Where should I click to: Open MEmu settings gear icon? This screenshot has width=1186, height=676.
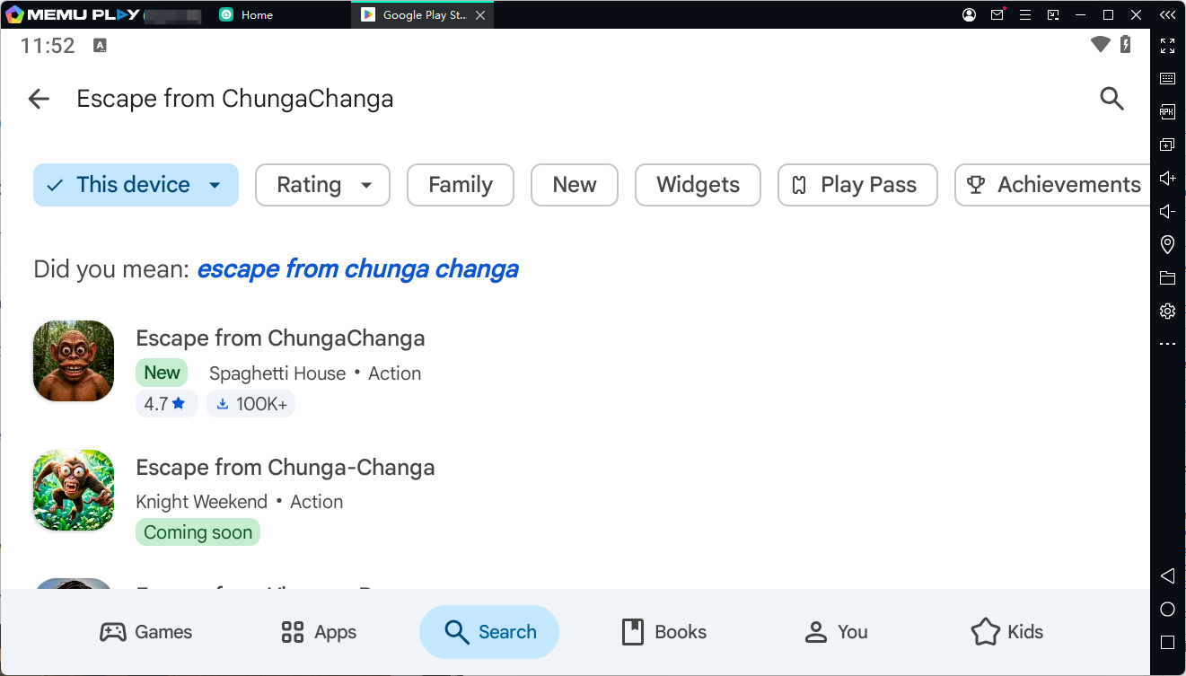(x=1167, y=311)
